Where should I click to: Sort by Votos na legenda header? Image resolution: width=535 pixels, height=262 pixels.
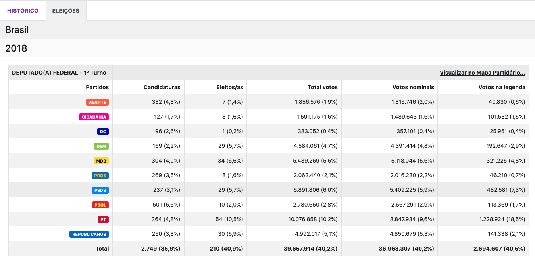(502, 87)
